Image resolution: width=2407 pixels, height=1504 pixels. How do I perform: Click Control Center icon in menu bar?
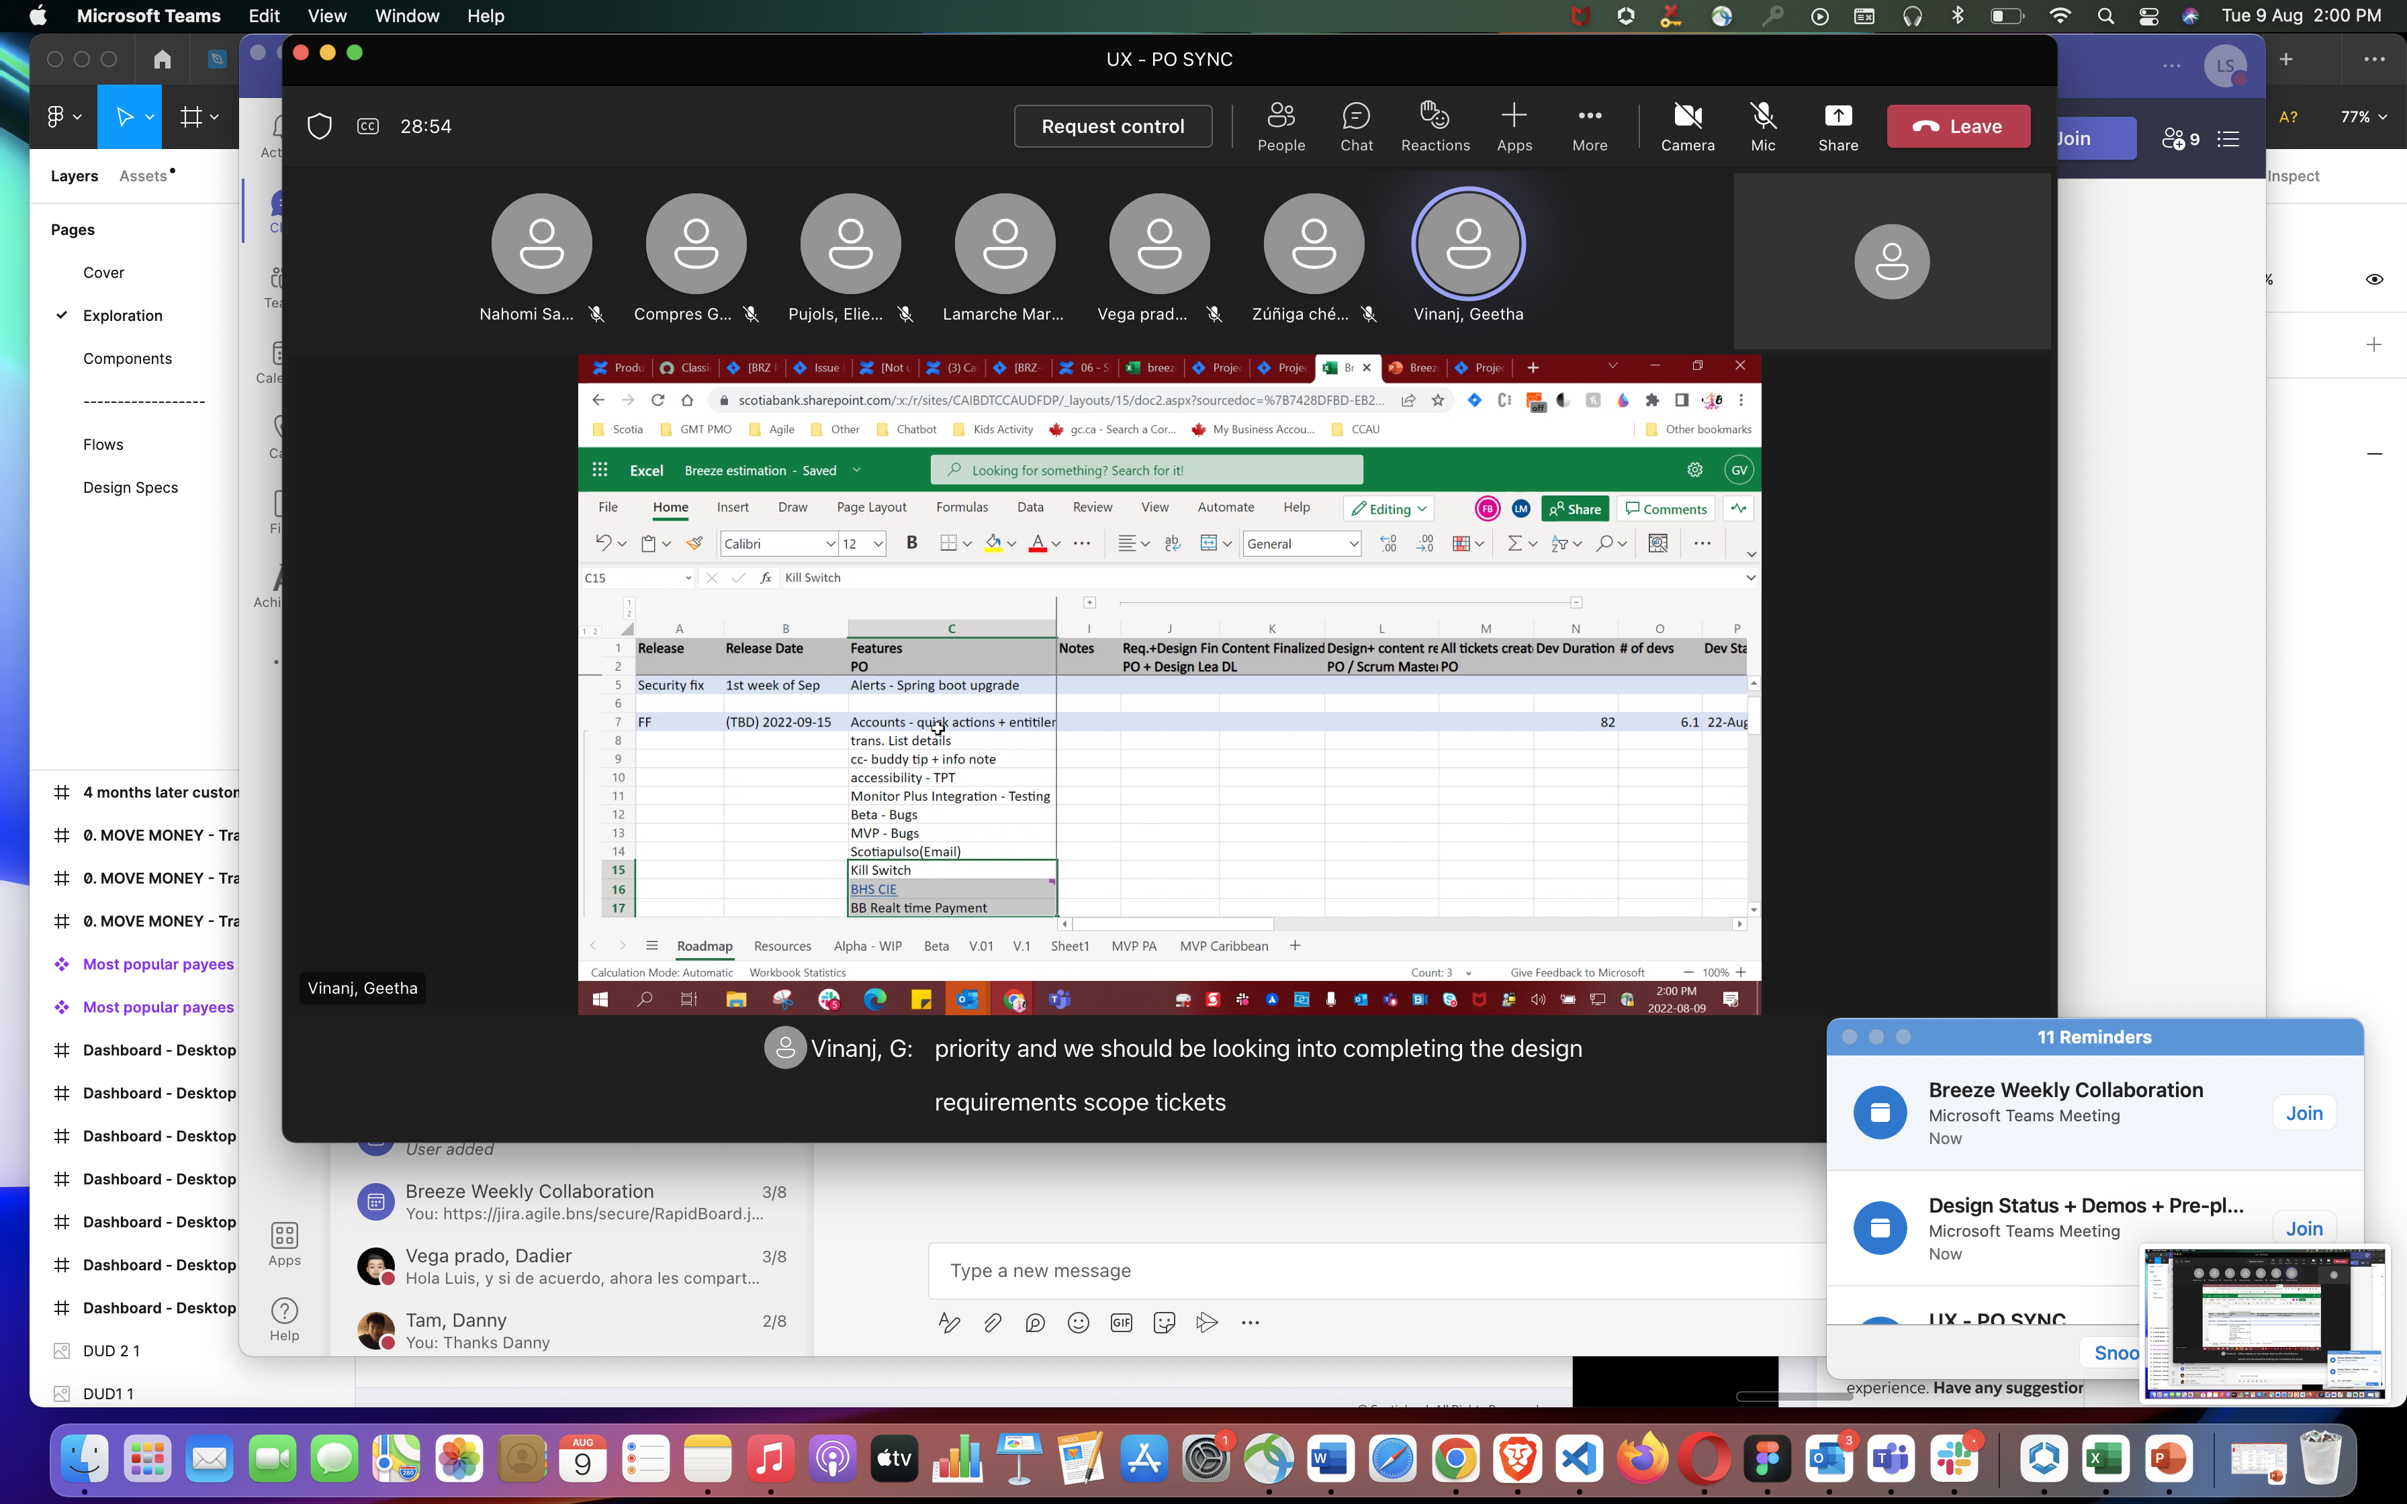pos(2148,16)
